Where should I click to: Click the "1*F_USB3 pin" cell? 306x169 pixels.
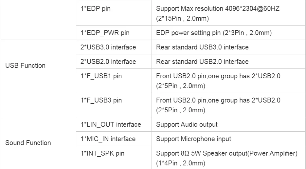point(101,100)
